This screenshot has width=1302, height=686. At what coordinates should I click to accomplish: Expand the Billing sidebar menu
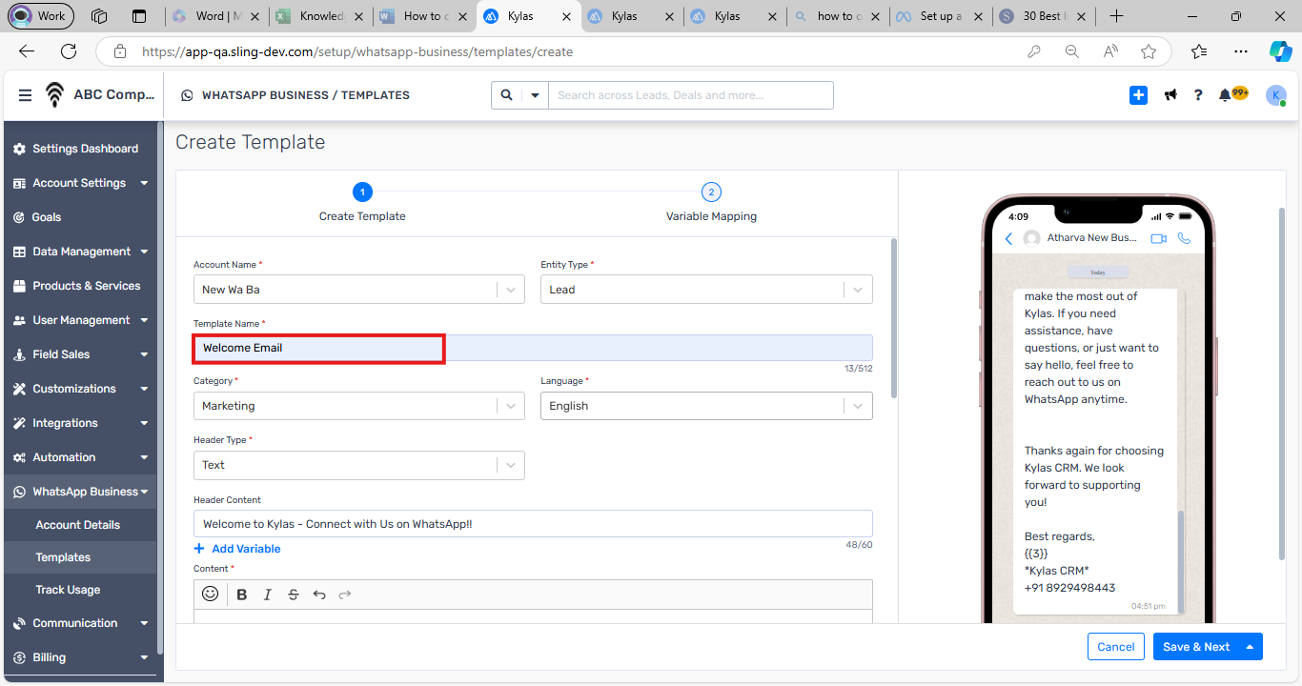coord(79,657)
